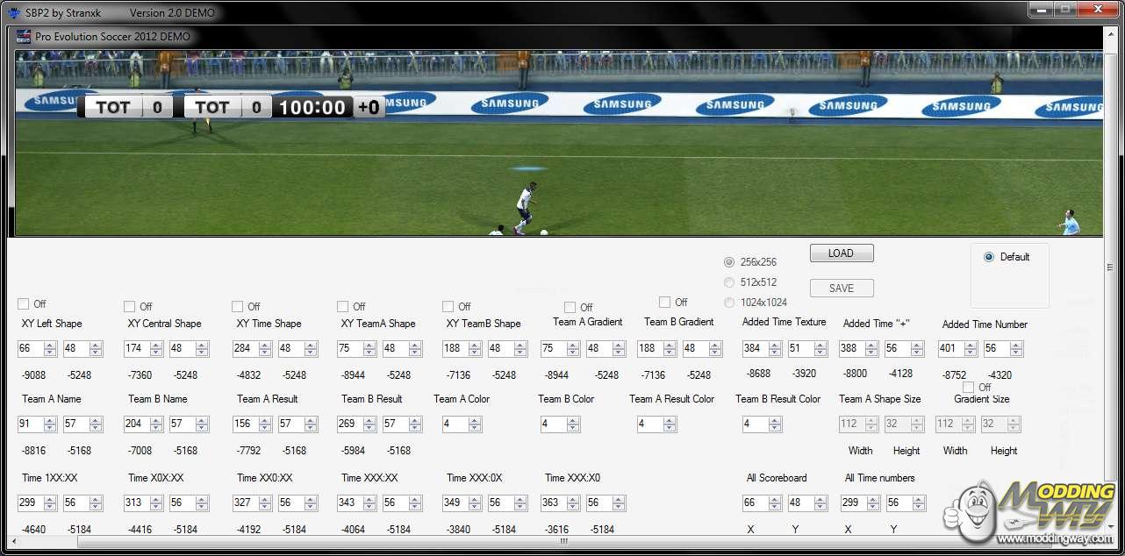Increase Added Time Texture first value
Screen dimensions: 1125x556
click(x=775, y=345)
